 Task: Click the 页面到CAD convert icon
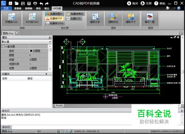11,18
